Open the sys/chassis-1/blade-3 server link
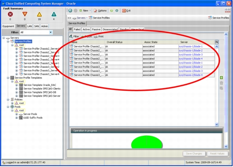233x167 pixels. [191, 55]
